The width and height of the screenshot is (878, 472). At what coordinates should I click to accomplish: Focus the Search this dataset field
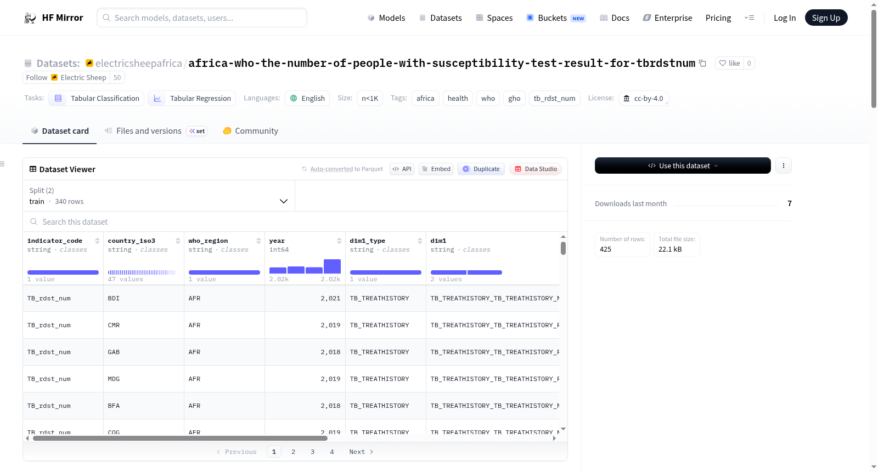tap(295, 222)
